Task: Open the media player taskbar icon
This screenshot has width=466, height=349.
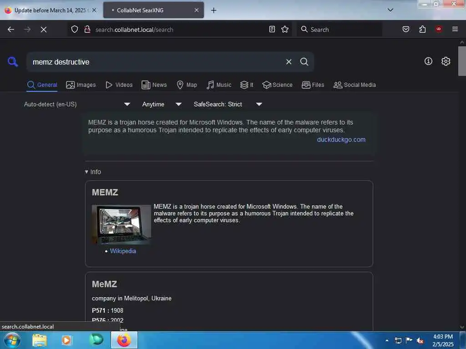Action: 67,340
